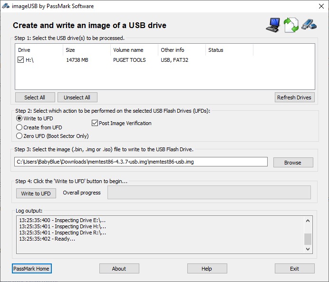Open the PassMark Home link button
Screen dimensions: 329x282
(31, 269)
